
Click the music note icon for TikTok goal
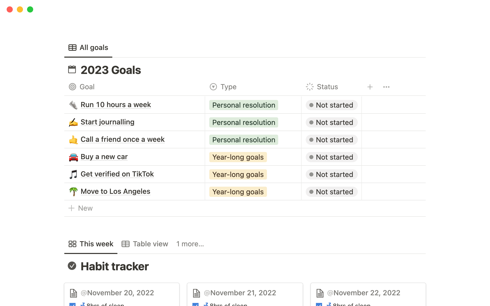73,174
